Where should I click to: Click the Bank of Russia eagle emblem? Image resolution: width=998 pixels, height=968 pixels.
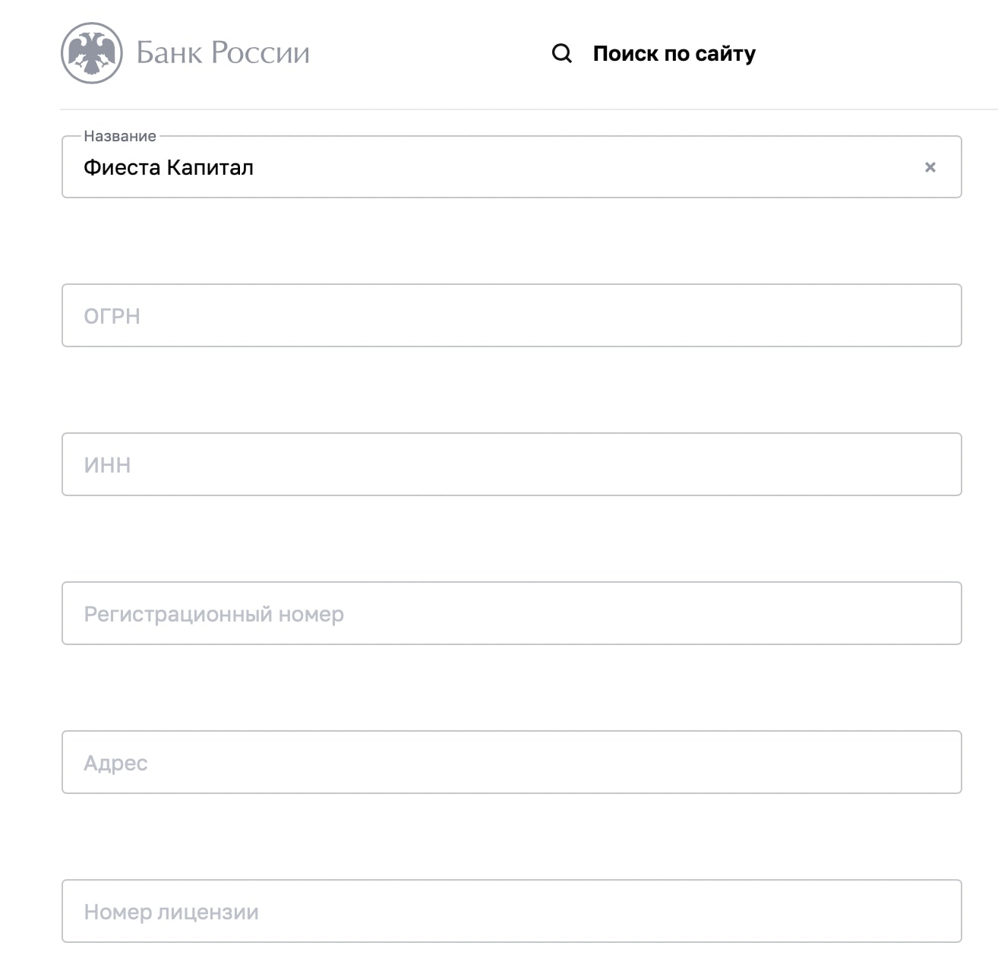[92, 53]
